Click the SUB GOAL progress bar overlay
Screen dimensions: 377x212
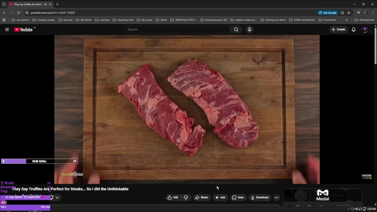coord(39,161)
